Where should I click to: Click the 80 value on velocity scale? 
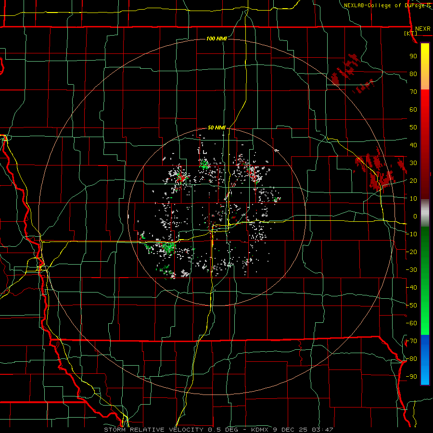coord(413,74)
